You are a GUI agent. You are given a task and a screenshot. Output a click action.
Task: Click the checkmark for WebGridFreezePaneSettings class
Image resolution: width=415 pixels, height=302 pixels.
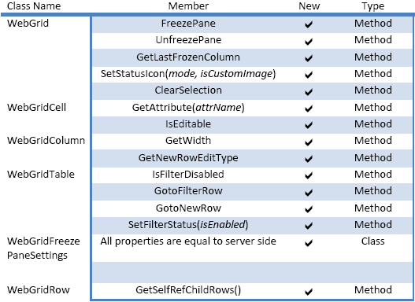[309, 242]
